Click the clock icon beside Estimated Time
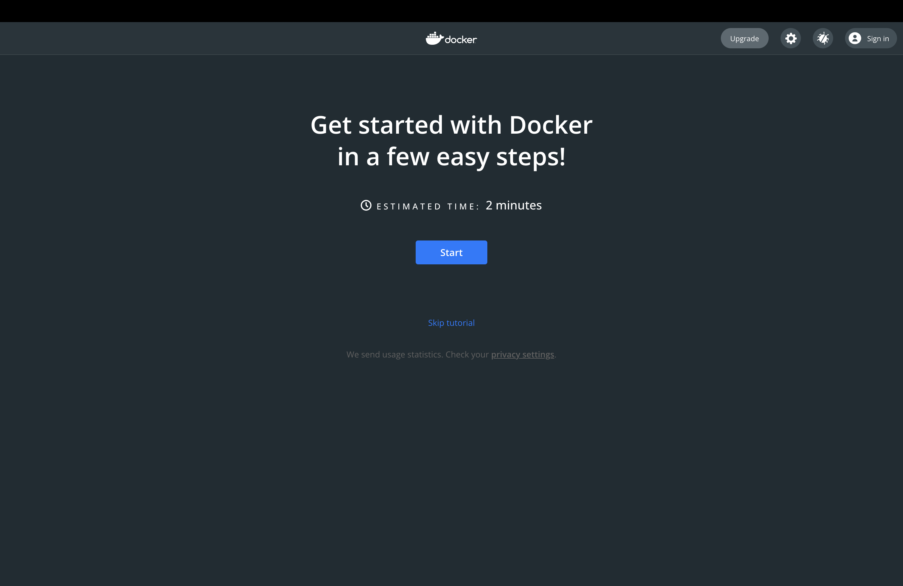903x586 pixels. point(366,206)
